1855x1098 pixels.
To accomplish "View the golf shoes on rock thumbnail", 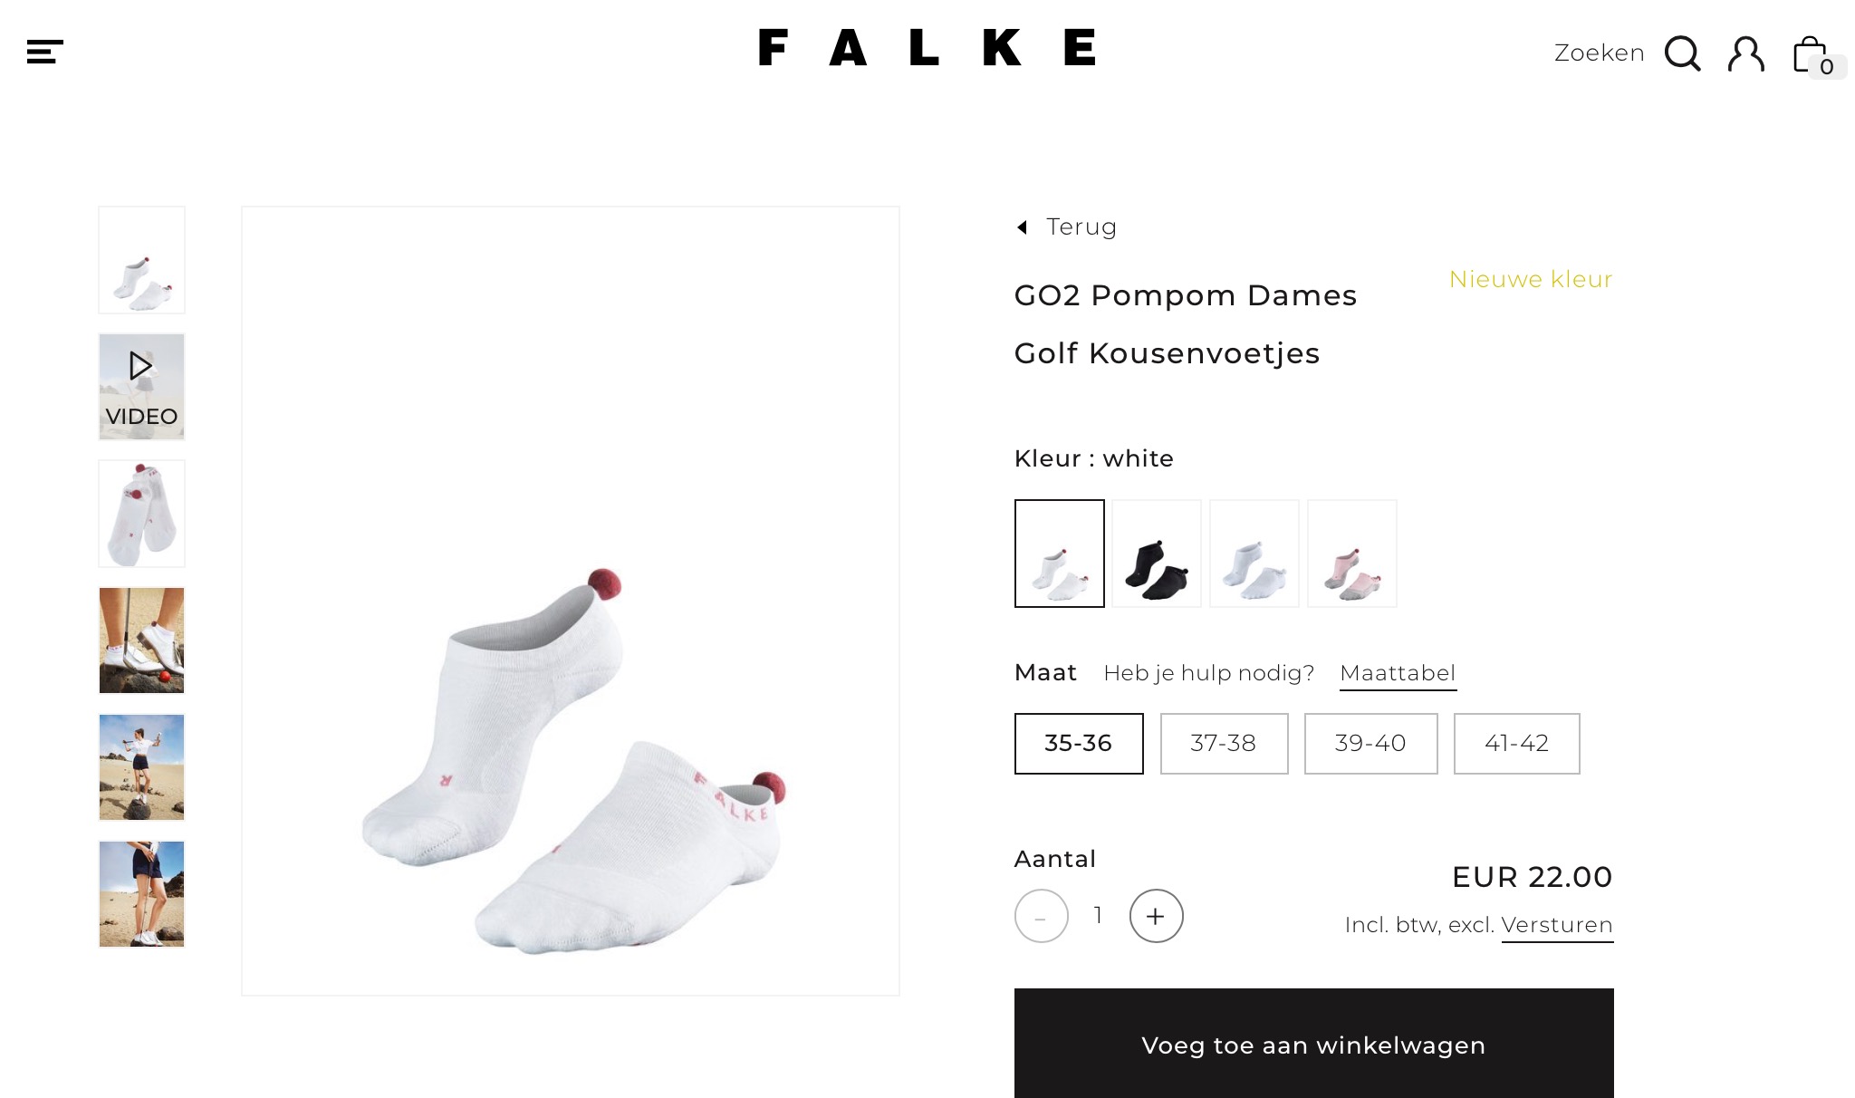I will coord(141,640).
